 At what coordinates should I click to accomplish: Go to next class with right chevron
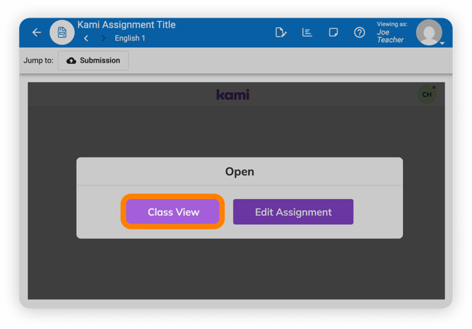tap(104, 38)
